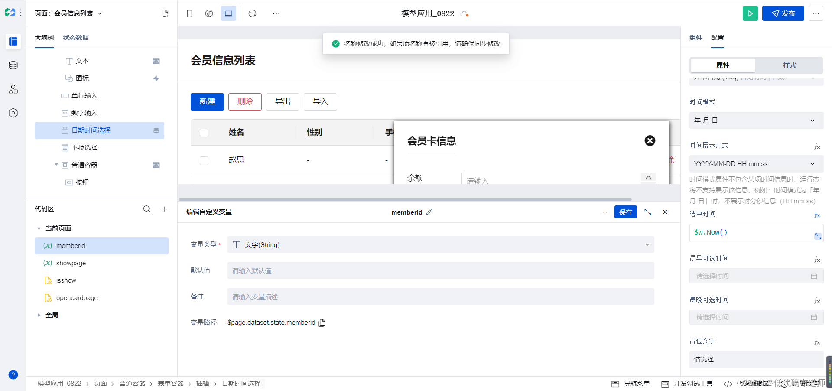Toggle the table header select-all checkbox
Image resolution: width=832 pixels, height=391 pixels.
[204, 133]
